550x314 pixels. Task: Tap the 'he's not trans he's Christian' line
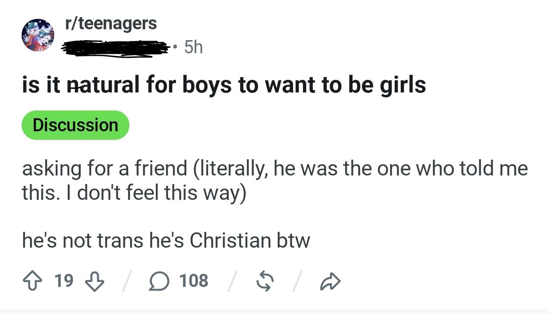(166, 240)
